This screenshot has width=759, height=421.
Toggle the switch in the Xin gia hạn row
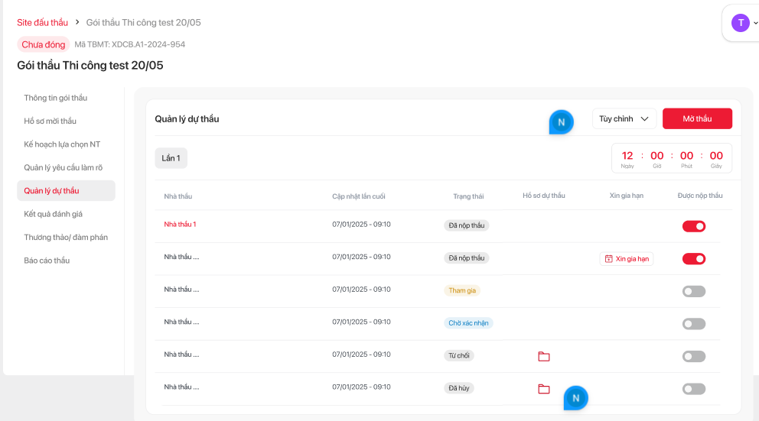click(x=693, y=259)
